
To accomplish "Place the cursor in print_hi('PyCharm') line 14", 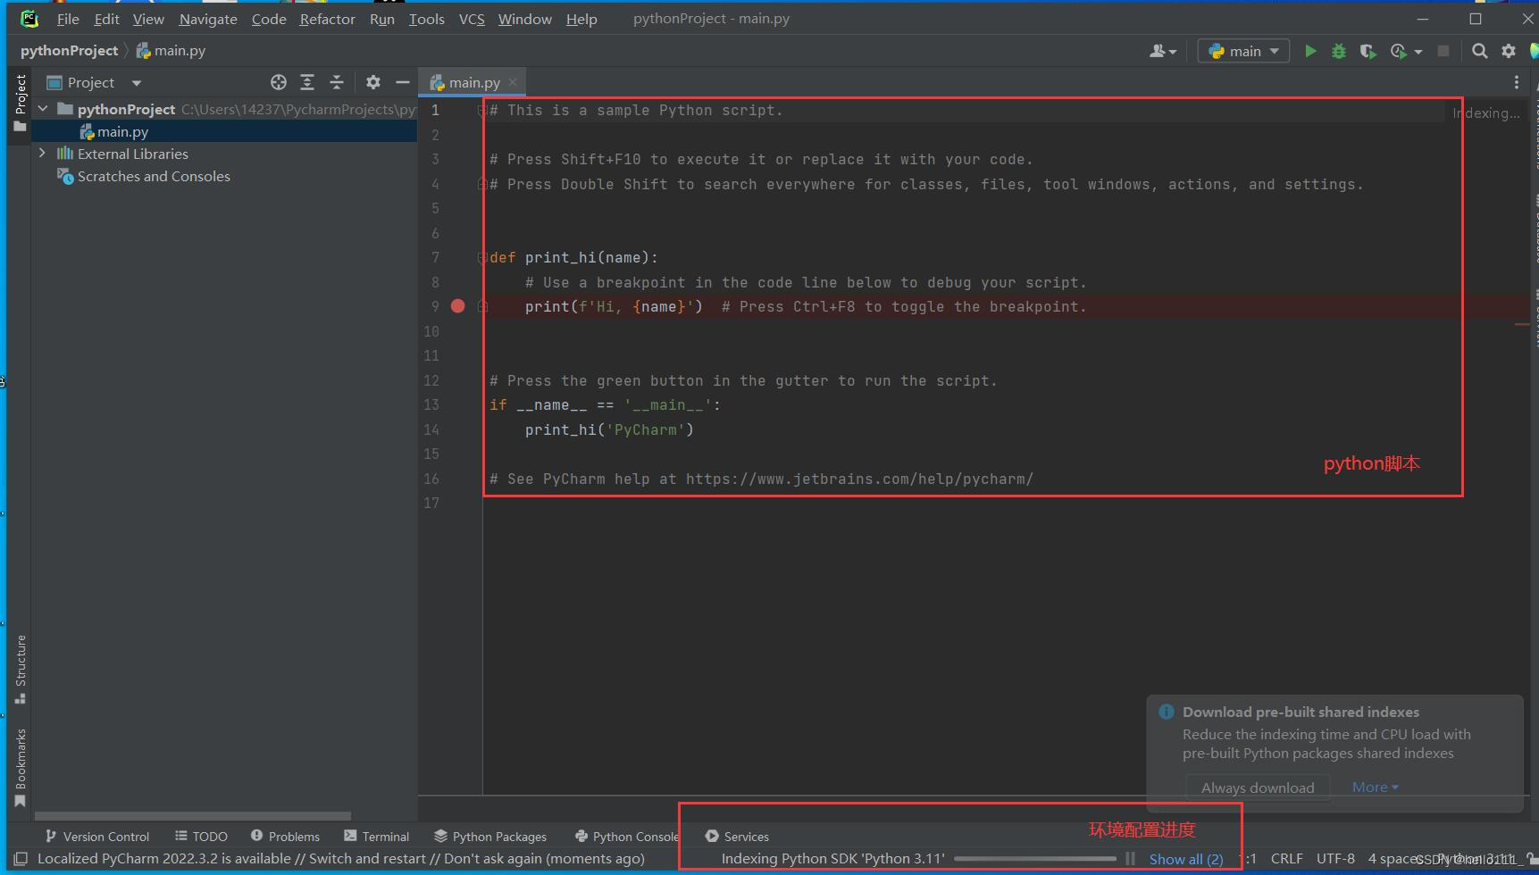I will pyautogui.click(x=609, y=429).
